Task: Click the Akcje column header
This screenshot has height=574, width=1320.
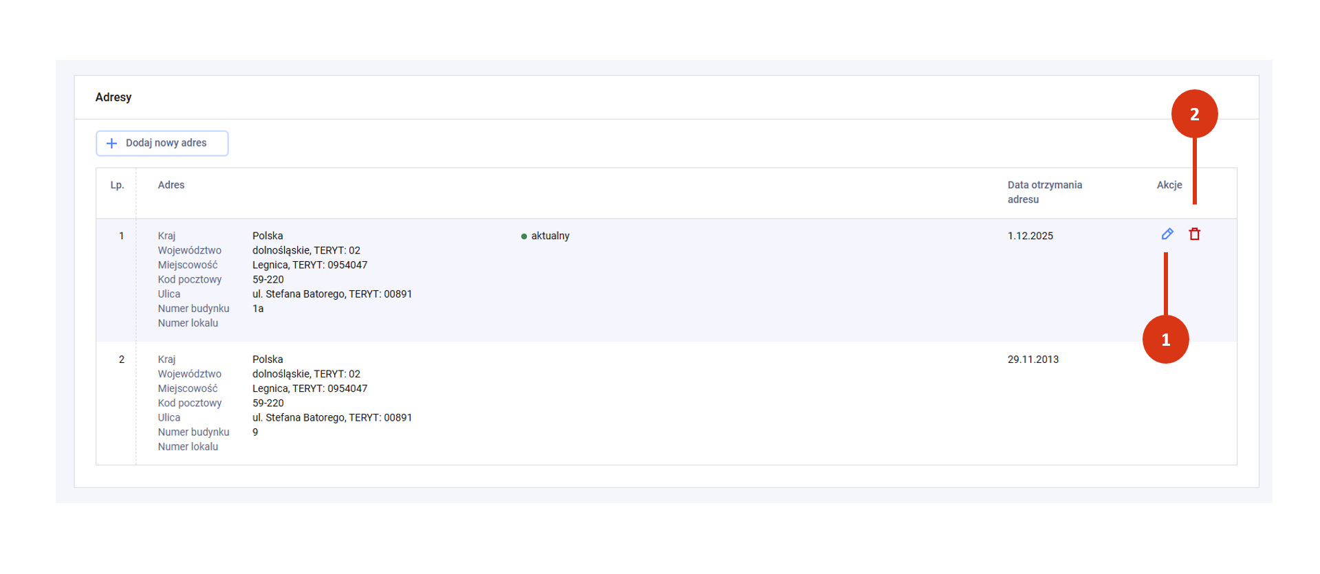Action: 1169,185
